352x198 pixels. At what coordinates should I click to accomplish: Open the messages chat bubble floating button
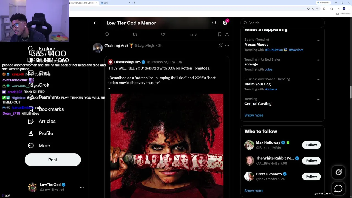click(339, 188)
